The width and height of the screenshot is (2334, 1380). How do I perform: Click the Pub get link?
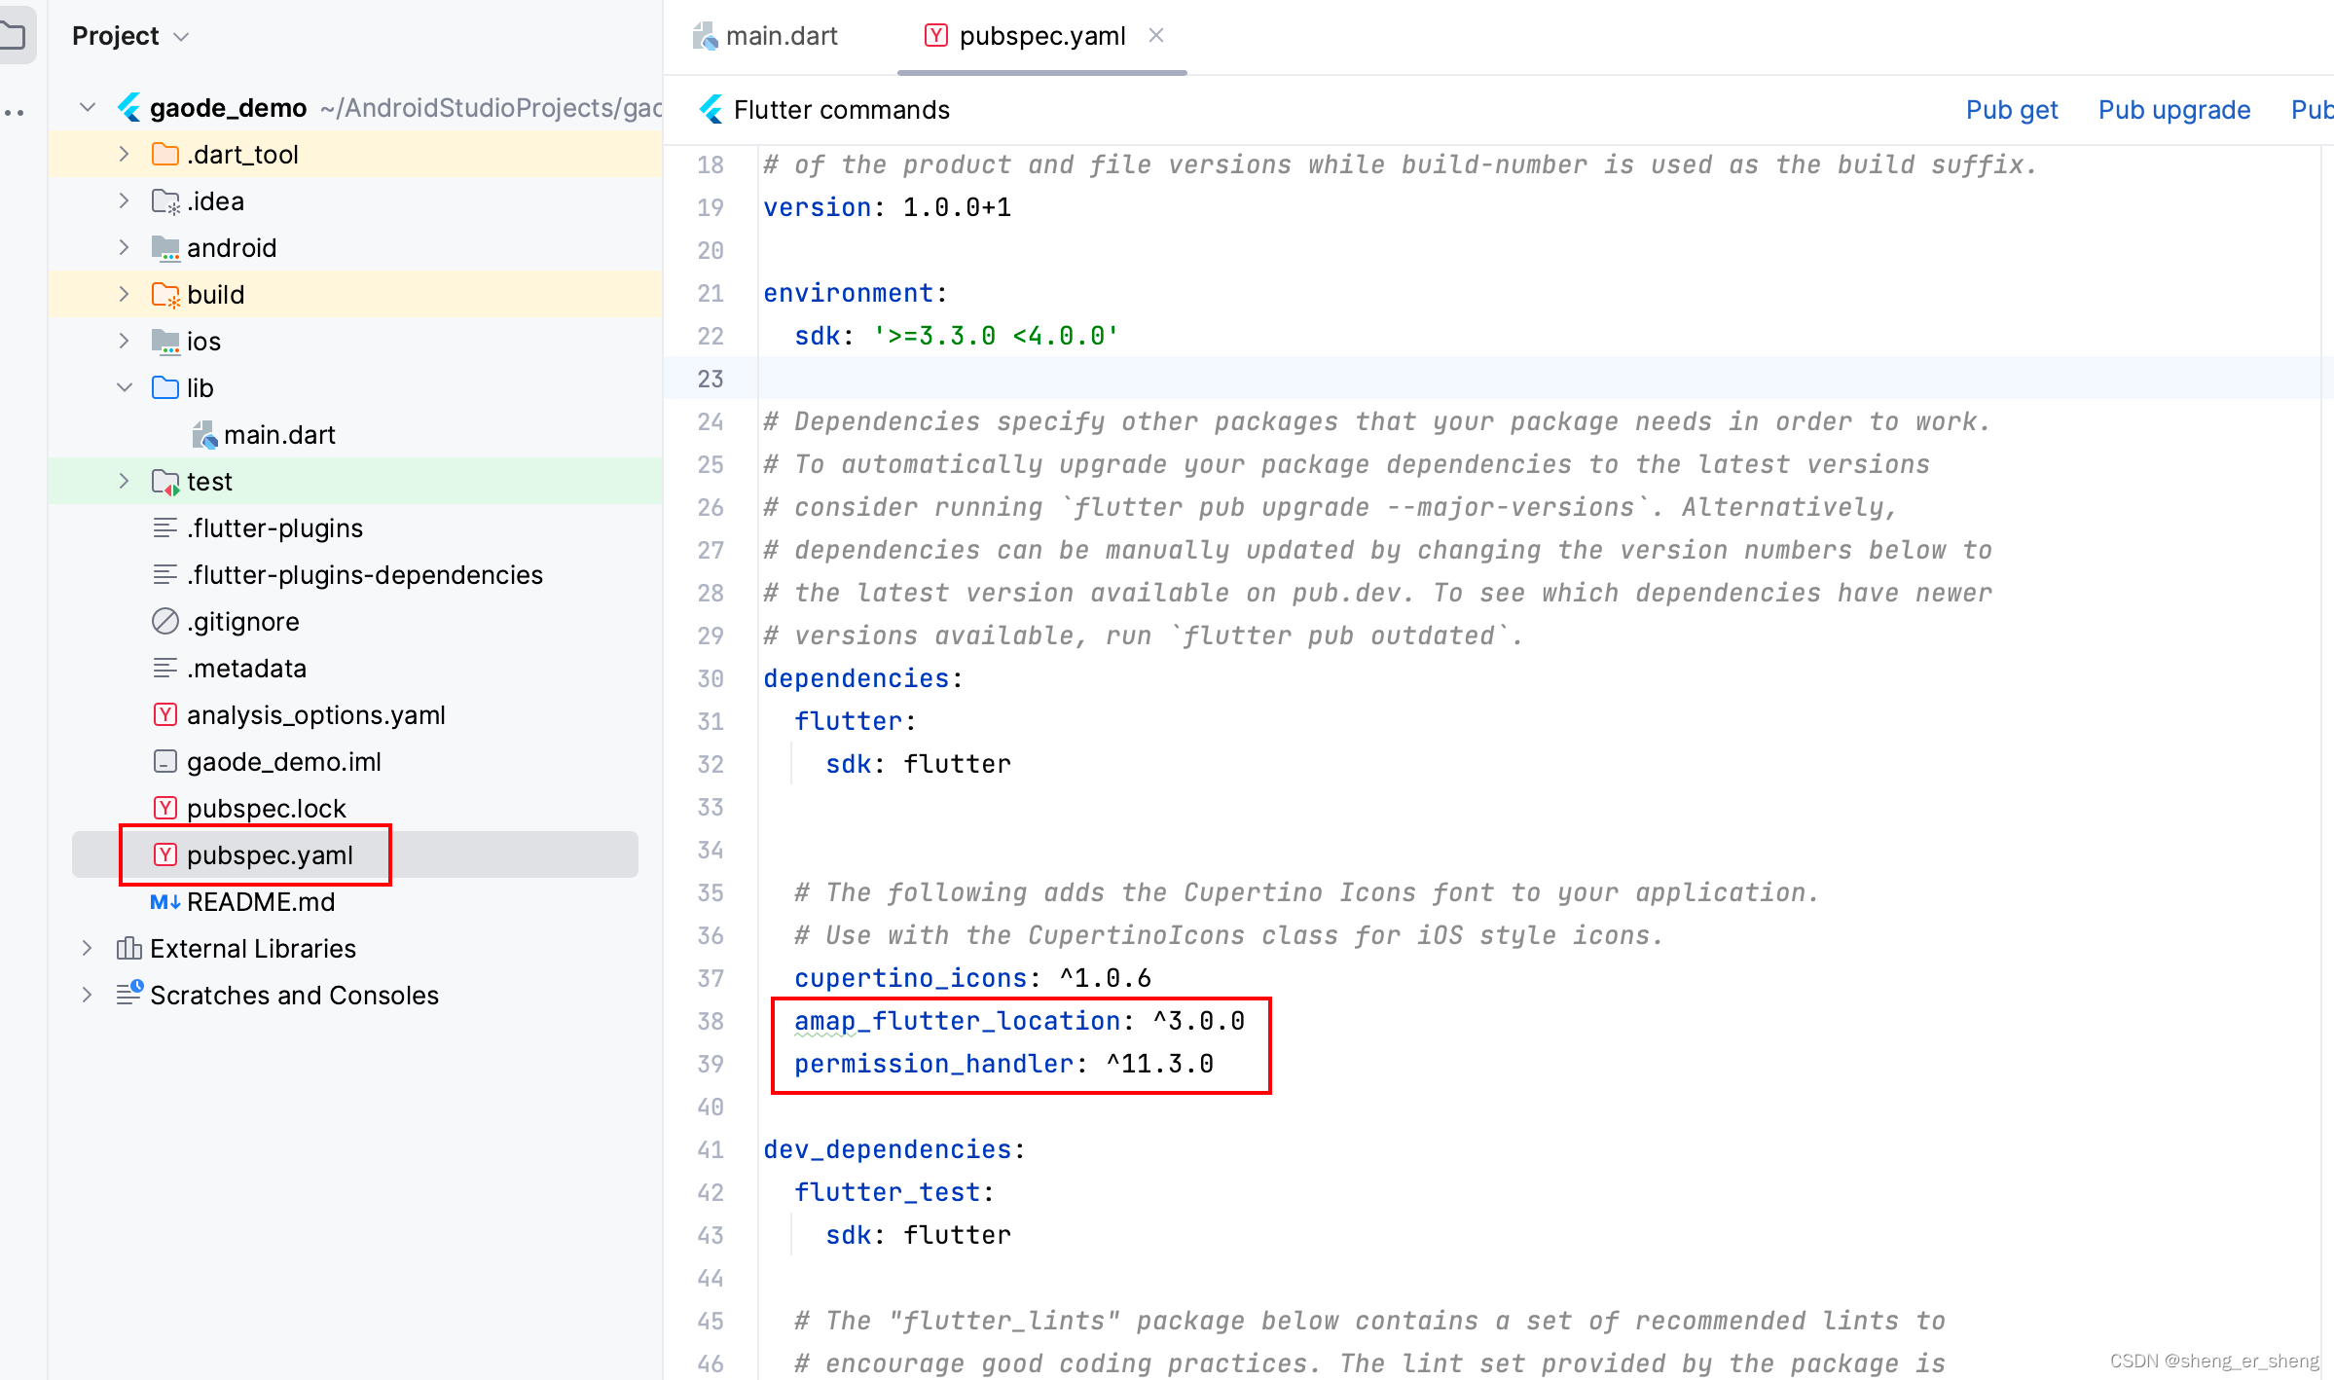click(x=2011, y=110)
